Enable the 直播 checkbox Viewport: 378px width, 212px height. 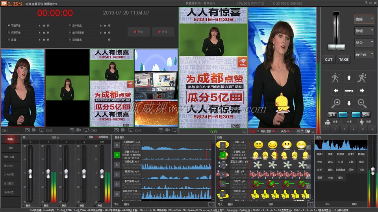point(9,40)
